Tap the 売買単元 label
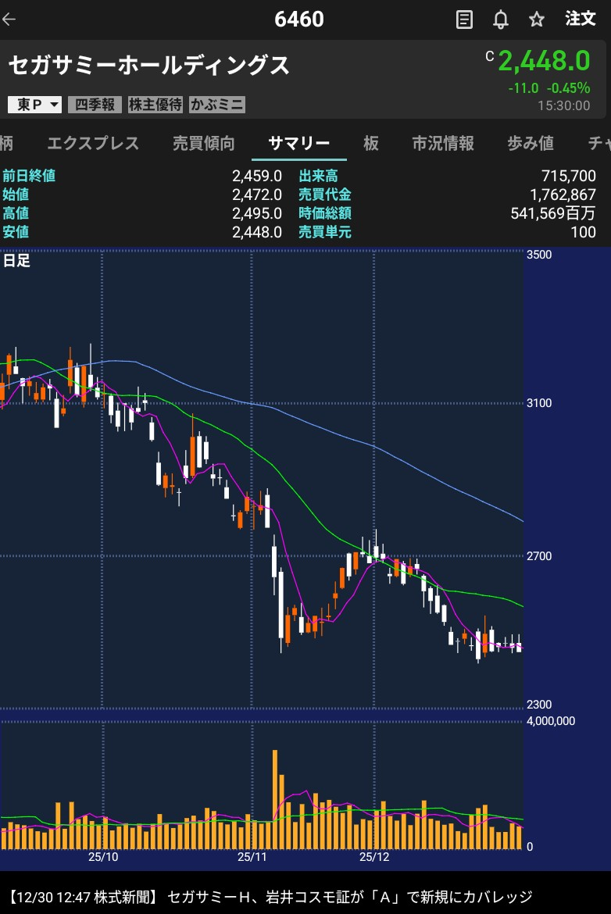The height and width of the screenshot is (914, 611). (325, 232)
